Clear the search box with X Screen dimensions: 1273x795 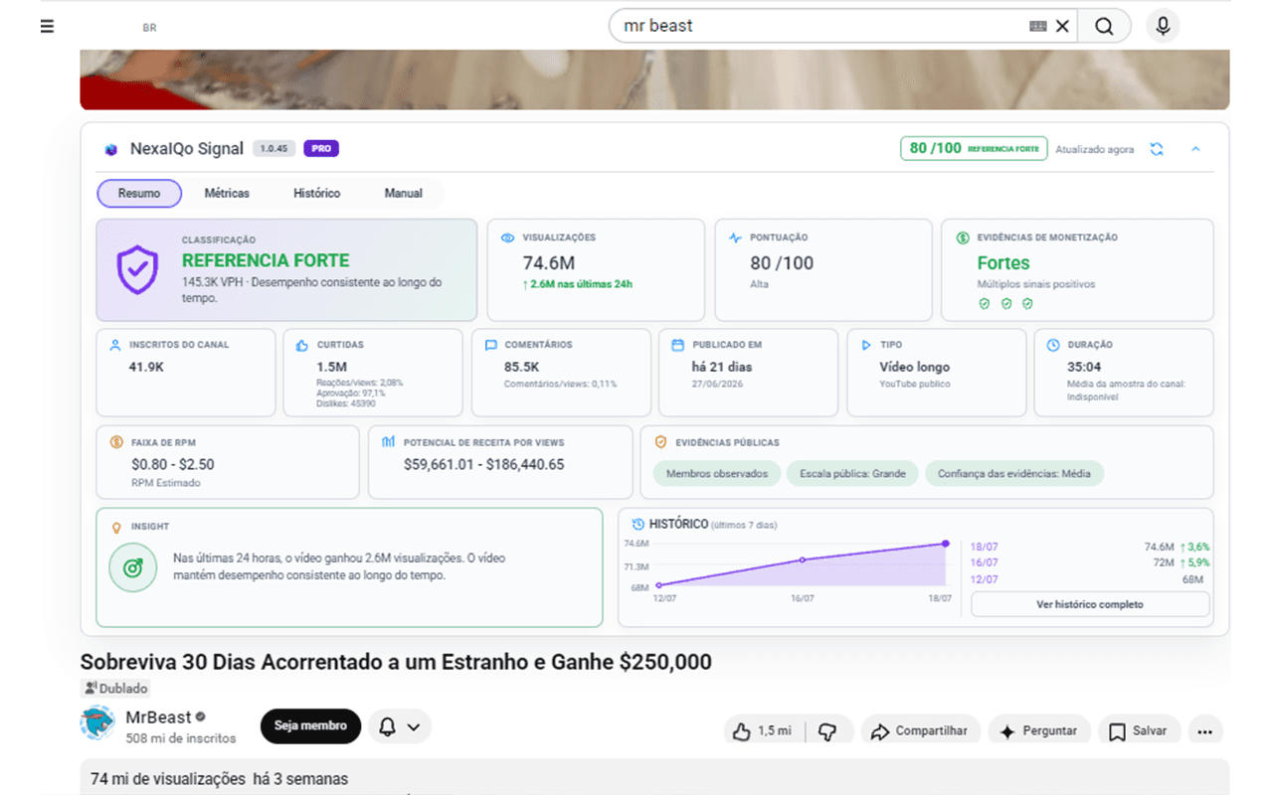tap(1062, 27)
